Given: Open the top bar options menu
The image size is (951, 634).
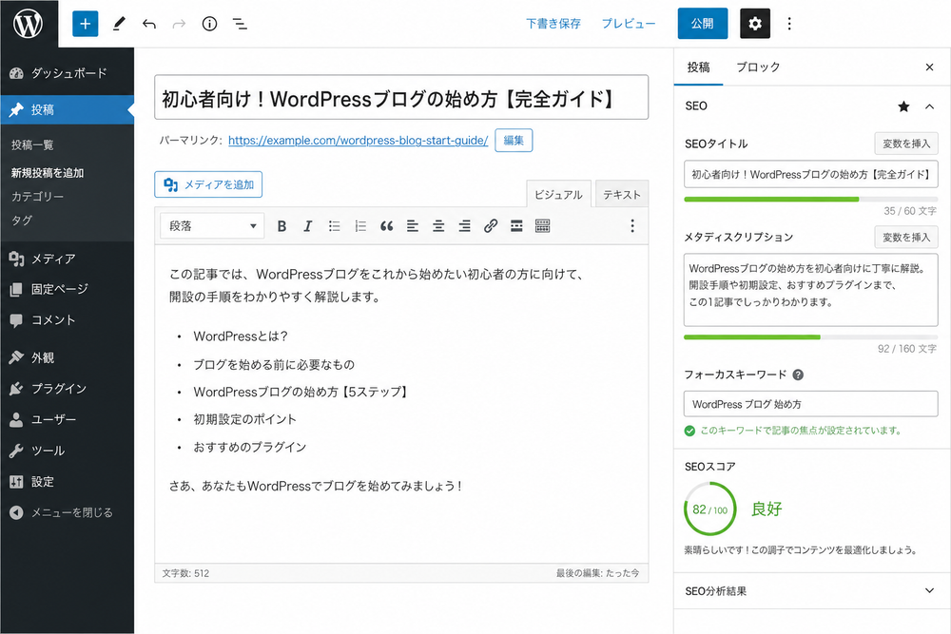Looking at the screenshot, I should point(789,24).
